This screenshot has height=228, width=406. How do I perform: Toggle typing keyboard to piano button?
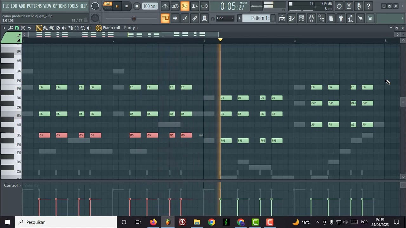165,18
